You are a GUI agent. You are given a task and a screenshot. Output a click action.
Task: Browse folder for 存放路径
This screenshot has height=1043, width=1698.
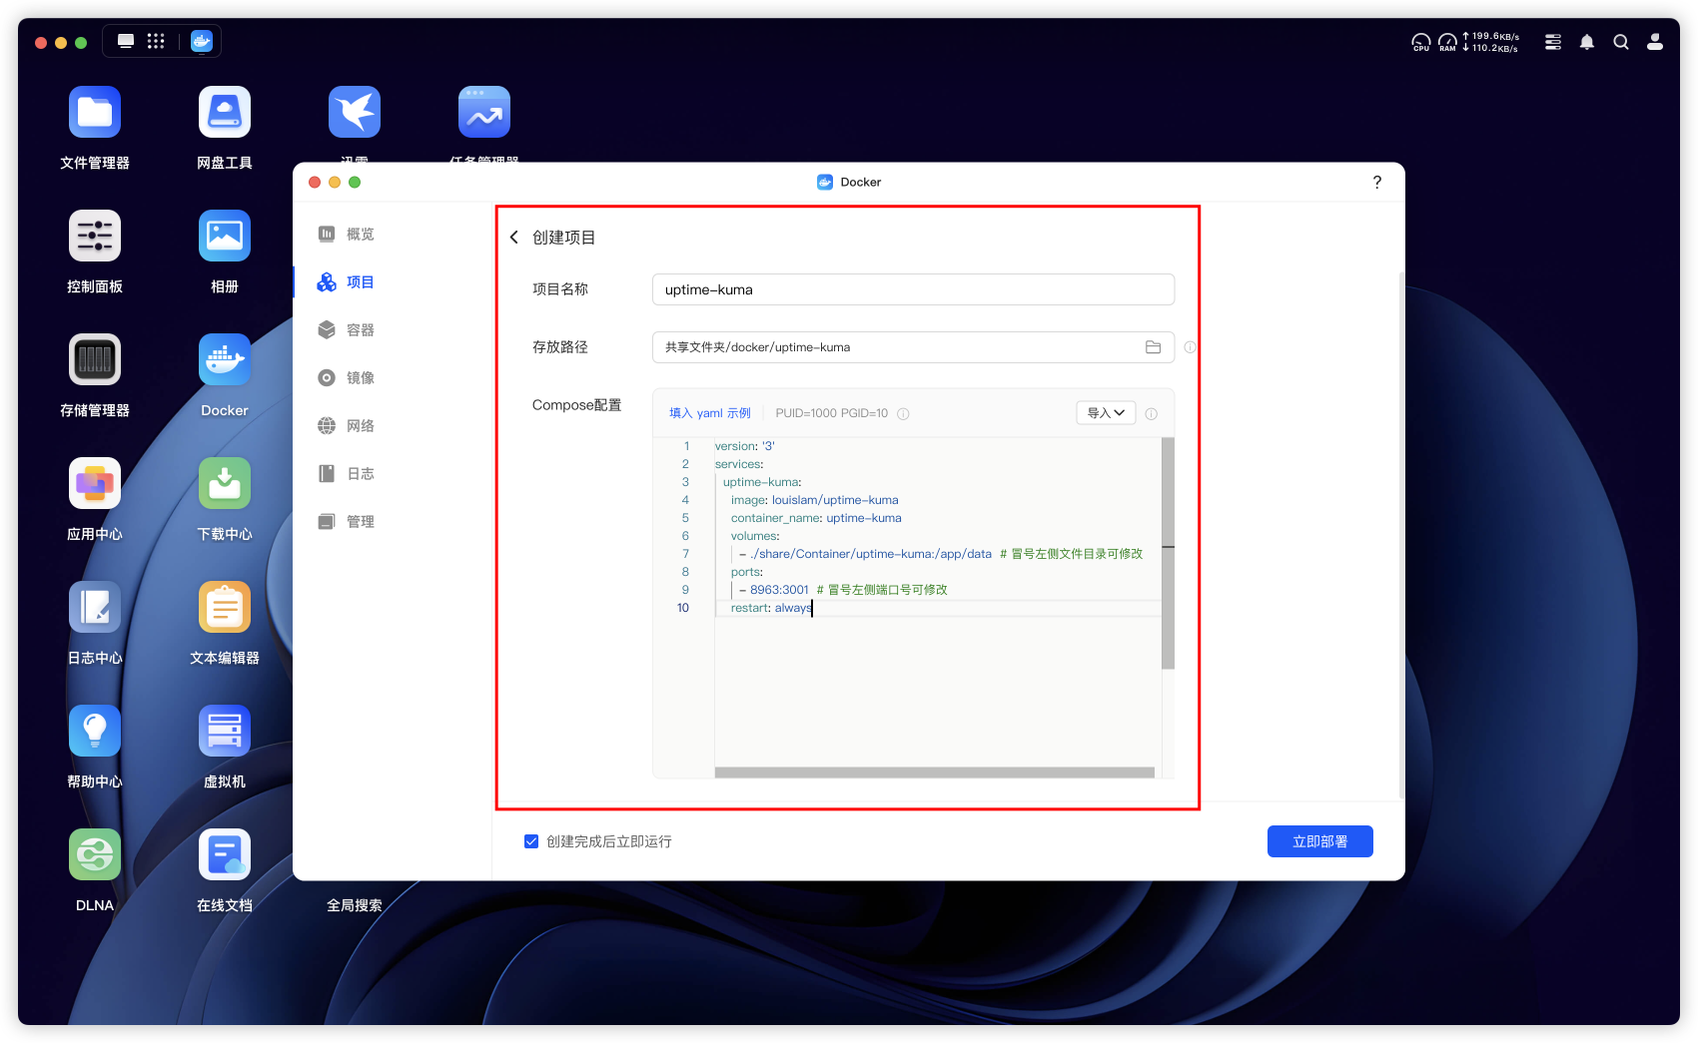coord(1153,347)
